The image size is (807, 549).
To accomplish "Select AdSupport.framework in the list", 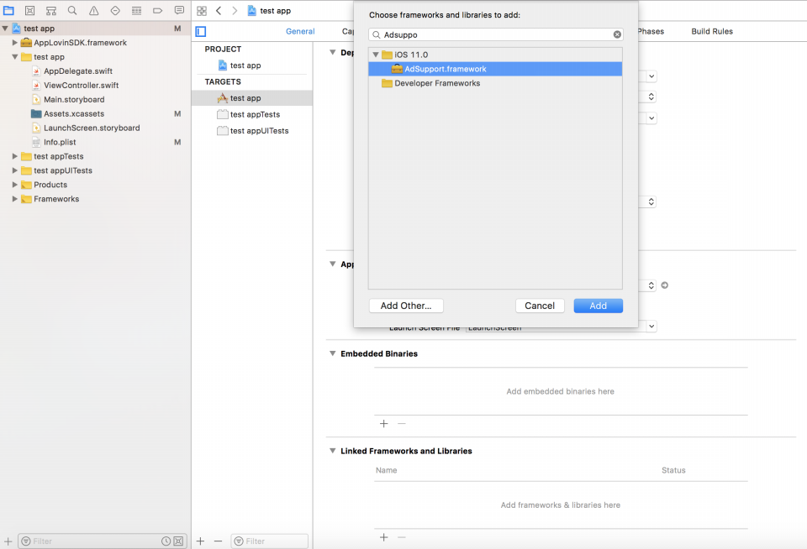I will click(495, 69).
